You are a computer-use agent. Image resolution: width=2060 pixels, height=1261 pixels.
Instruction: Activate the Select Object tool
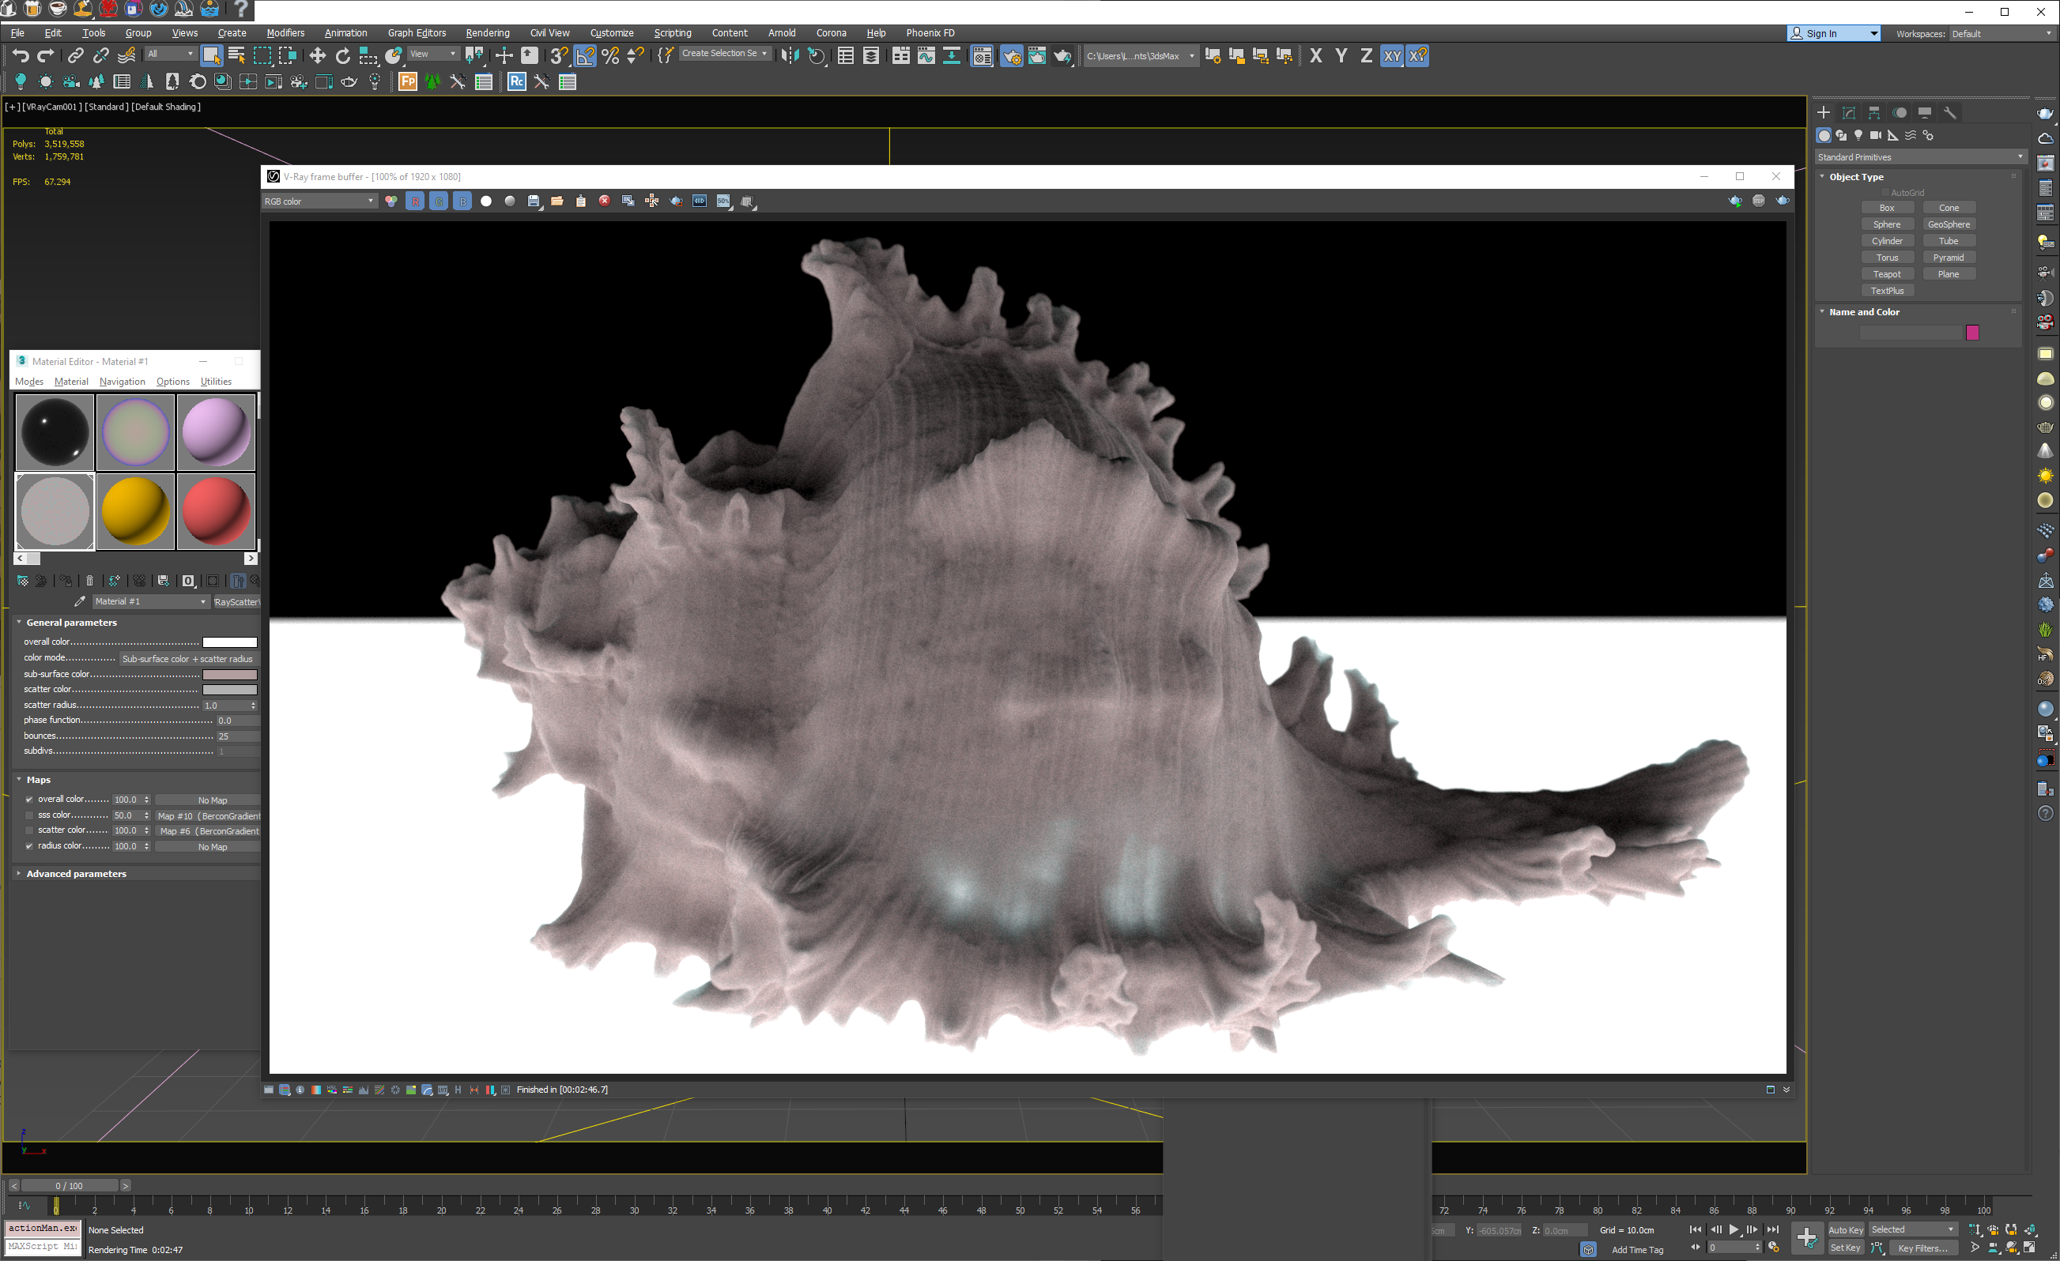(212, 56)
